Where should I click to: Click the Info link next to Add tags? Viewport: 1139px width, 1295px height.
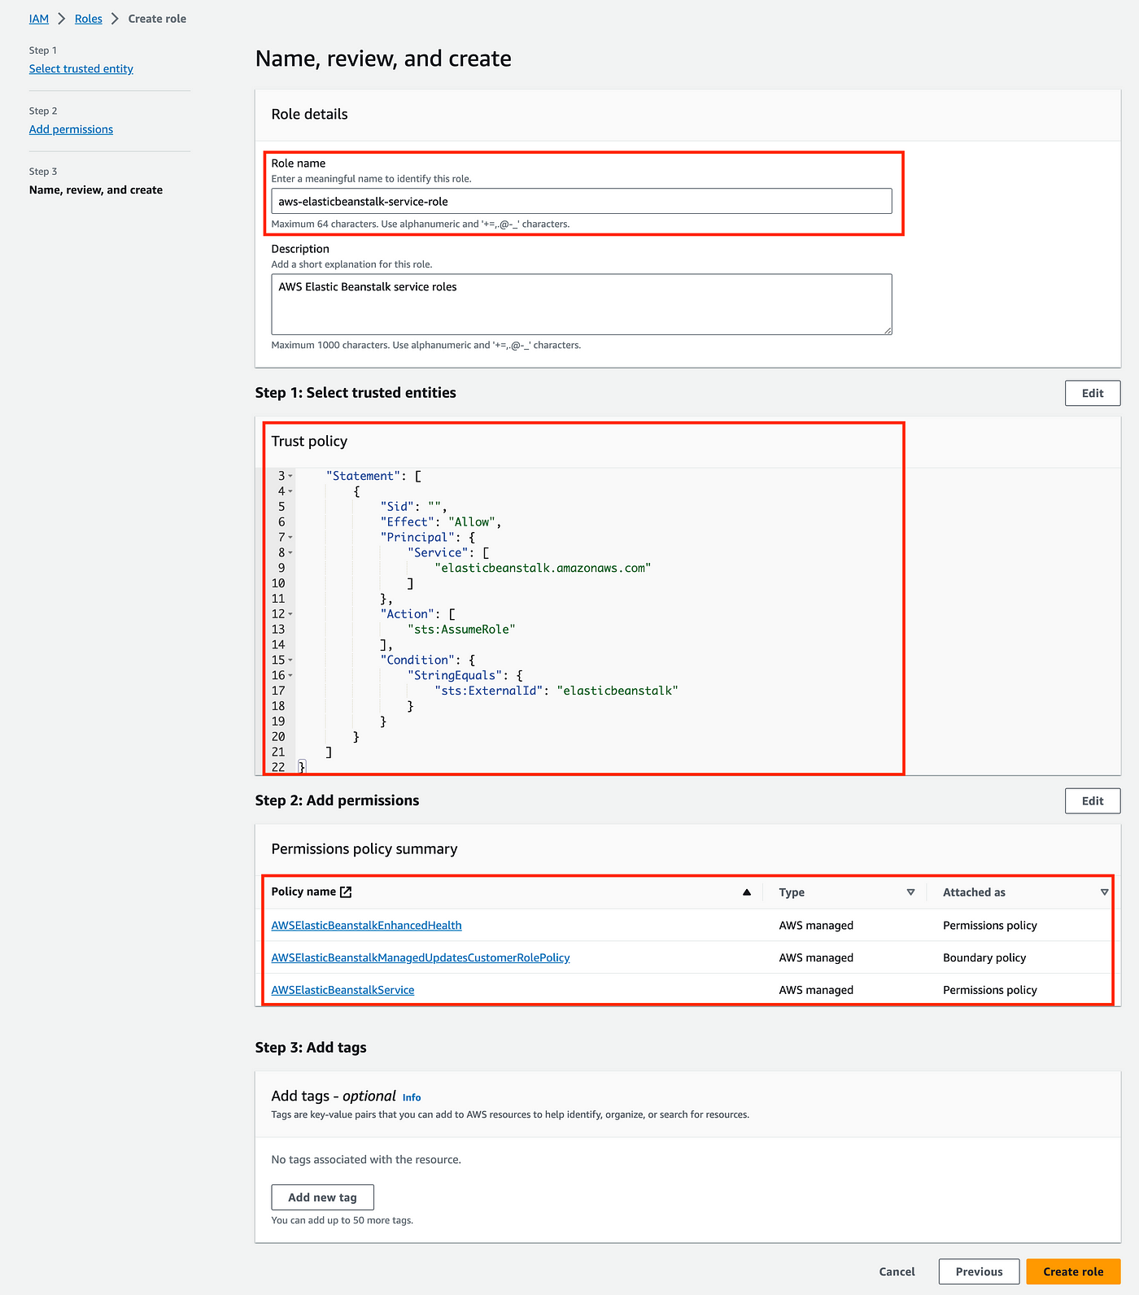tap(412, 1097)
